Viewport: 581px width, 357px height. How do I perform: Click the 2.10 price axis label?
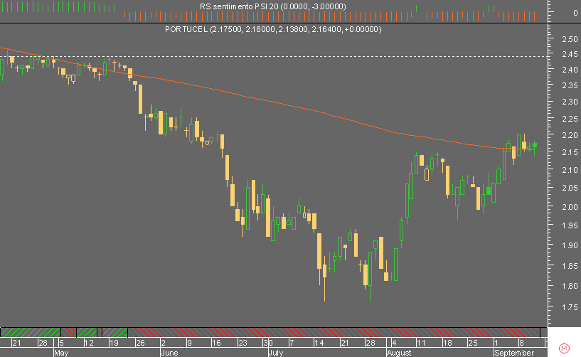[570, 170]
